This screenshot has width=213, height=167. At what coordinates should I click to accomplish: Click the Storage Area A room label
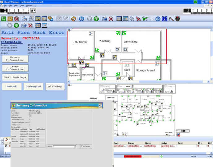coord(146,70)
